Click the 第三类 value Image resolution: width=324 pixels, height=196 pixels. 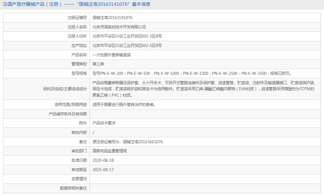98,64
